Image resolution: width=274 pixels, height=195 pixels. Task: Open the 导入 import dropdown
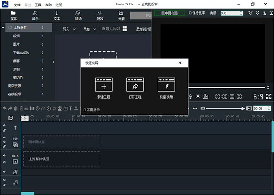(x=69, y=29)
